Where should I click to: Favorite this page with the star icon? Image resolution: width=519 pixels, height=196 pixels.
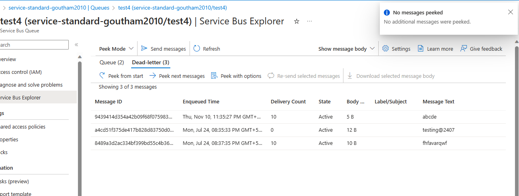297,22
